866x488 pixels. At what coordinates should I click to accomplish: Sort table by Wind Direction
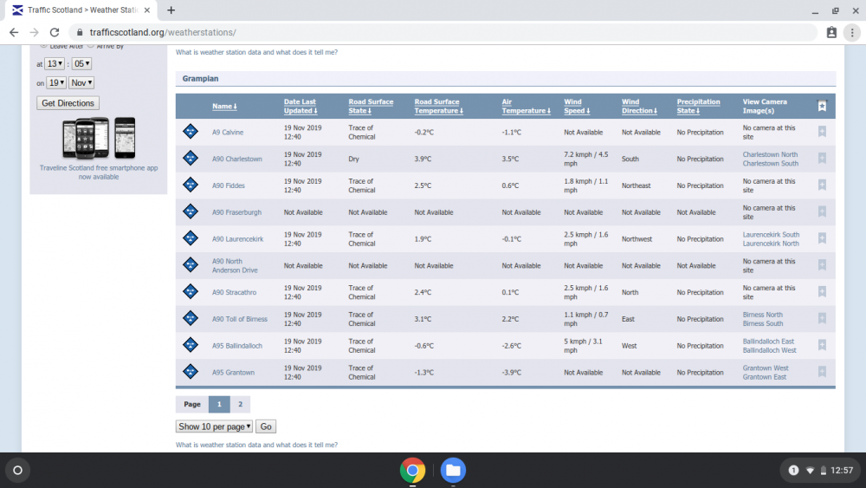[x=639, y=106]
